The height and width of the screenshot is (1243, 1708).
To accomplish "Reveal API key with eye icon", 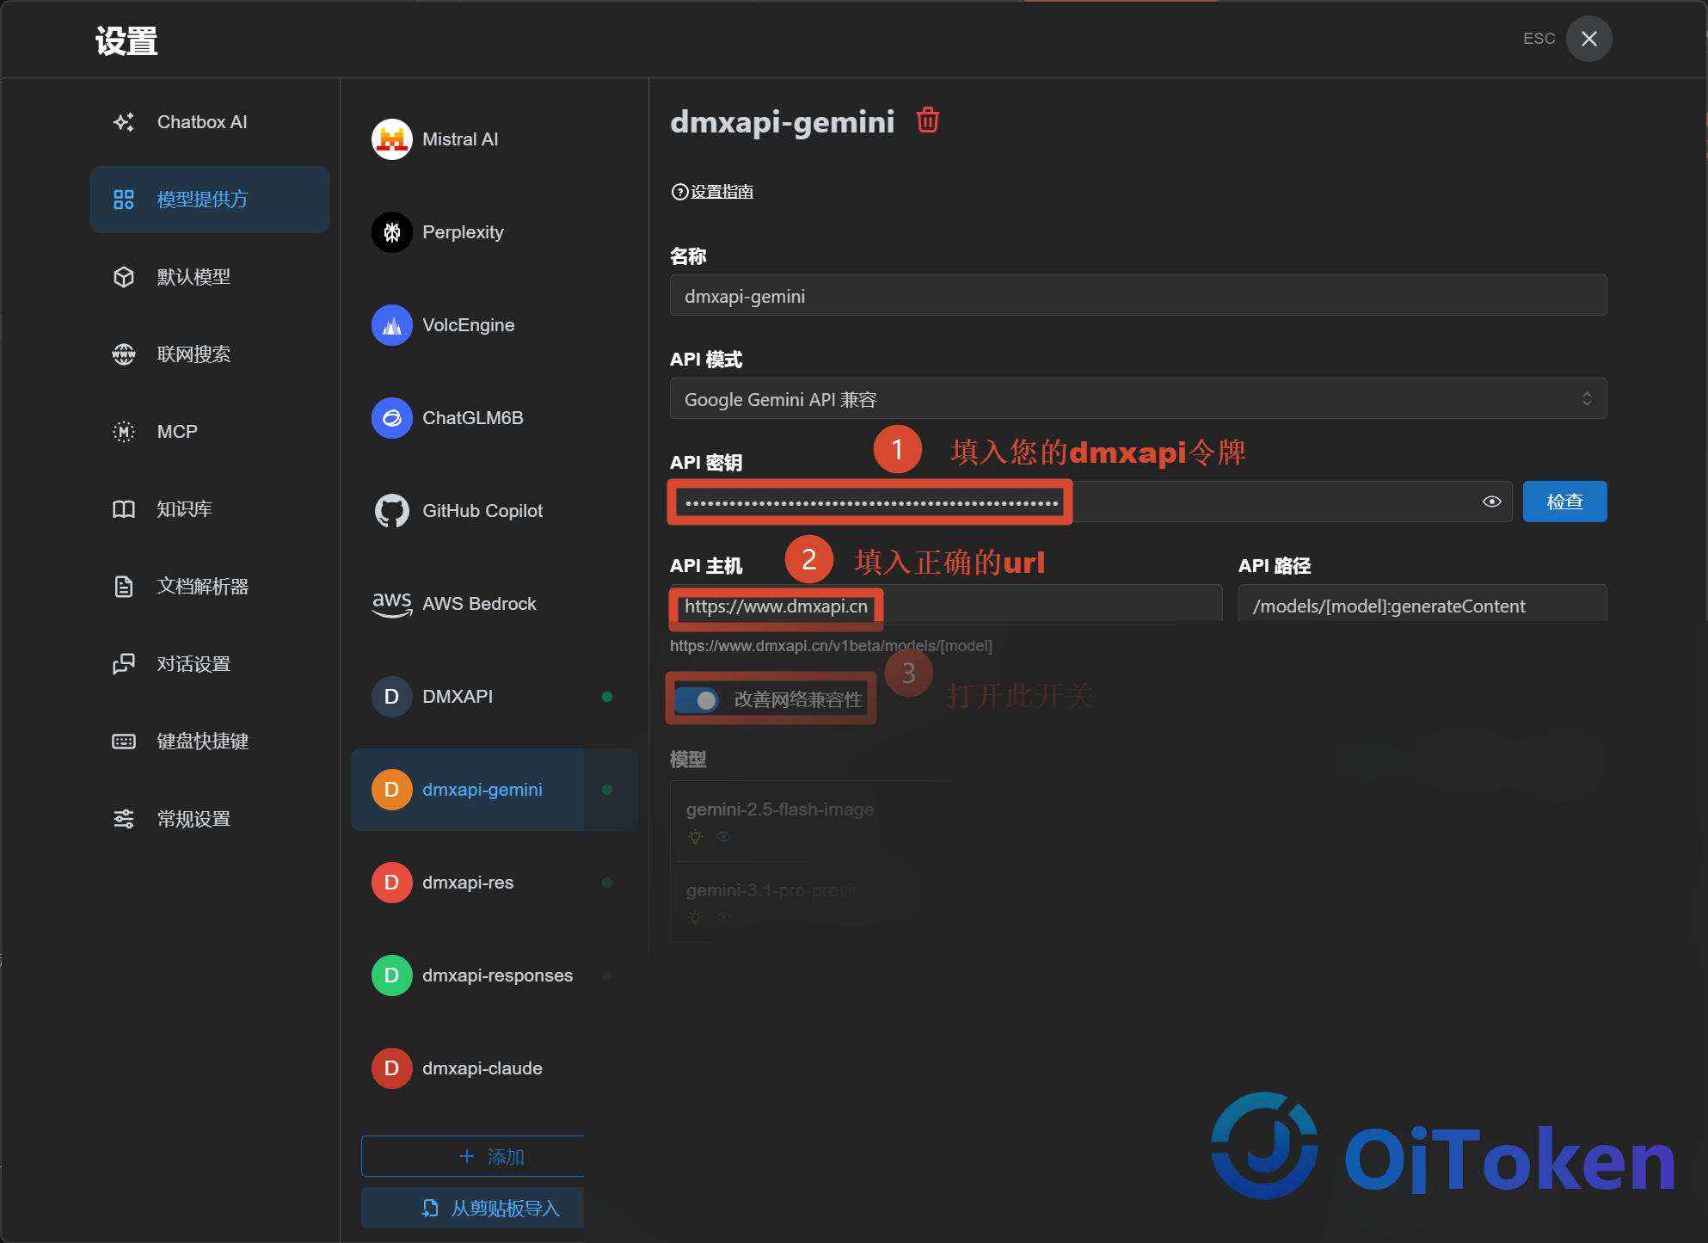I will pos(1492,502).
